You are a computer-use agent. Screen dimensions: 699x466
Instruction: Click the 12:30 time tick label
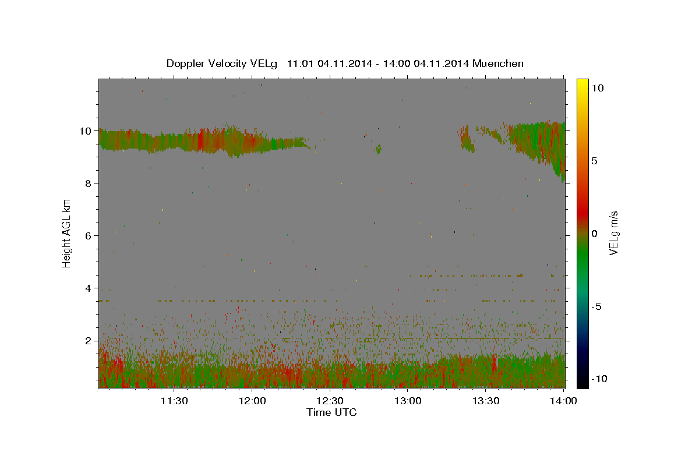click(x=330, y=401)
